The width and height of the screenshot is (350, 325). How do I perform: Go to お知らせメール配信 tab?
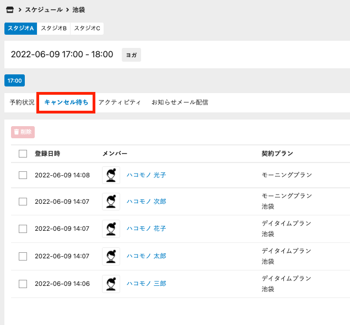pos(180,102)
